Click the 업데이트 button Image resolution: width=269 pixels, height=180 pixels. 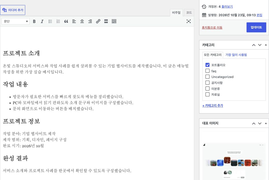point(256,27)
